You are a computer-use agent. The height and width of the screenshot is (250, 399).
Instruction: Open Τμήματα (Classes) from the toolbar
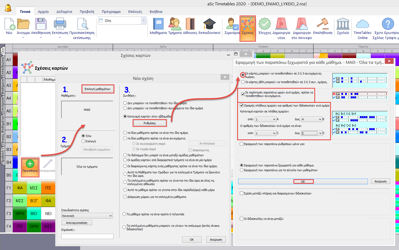point(175,25)
